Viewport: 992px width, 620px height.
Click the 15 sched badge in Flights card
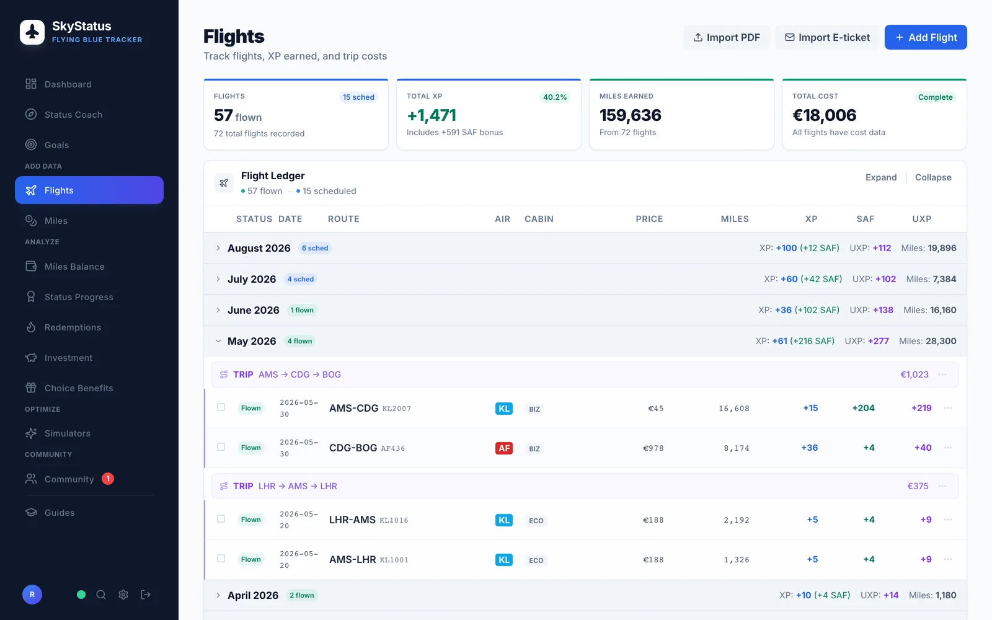(358, 97)
